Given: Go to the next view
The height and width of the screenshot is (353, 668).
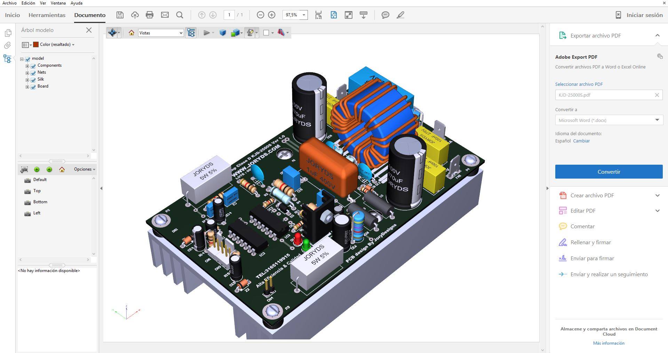Looking at the screenshot, I should 49,170.
